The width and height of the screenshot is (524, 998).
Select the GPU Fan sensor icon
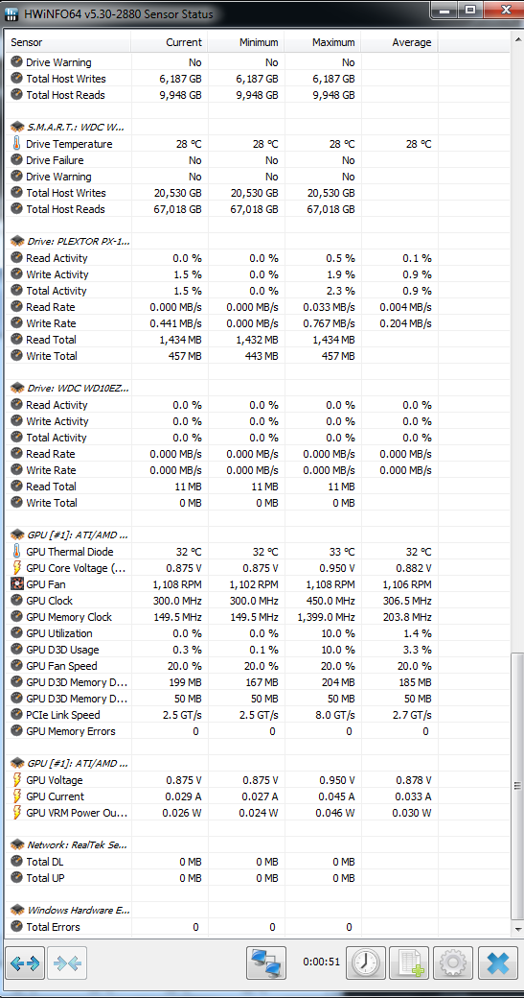point(17,584)
